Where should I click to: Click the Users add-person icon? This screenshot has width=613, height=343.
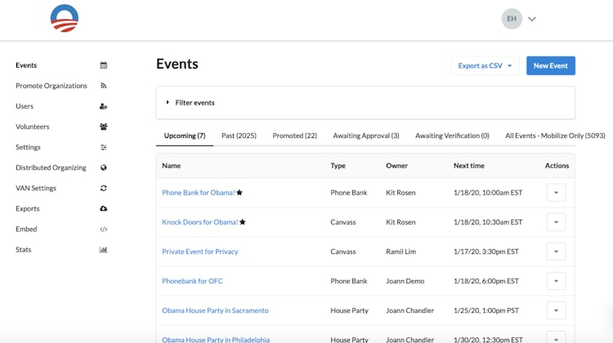click(104, 106)
